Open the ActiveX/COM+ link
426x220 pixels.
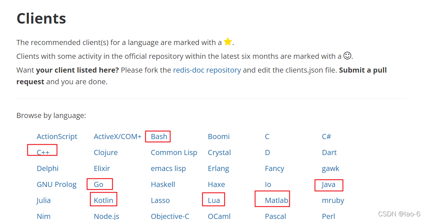[x=118, y=137]
